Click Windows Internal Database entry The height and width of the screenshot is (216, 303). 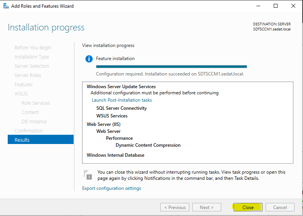point(115,155)
